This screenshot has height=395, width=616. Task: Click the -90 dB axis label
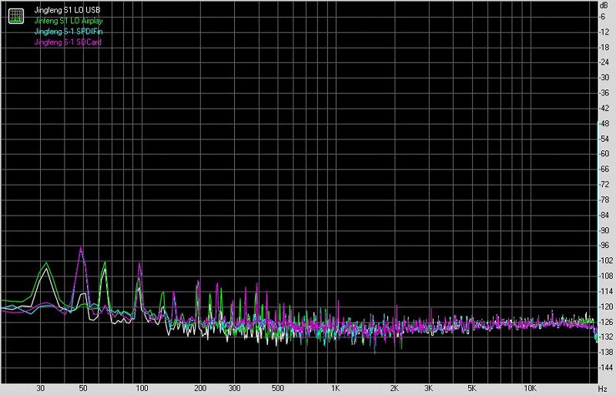pyautogui.click(x=604, y=230)
